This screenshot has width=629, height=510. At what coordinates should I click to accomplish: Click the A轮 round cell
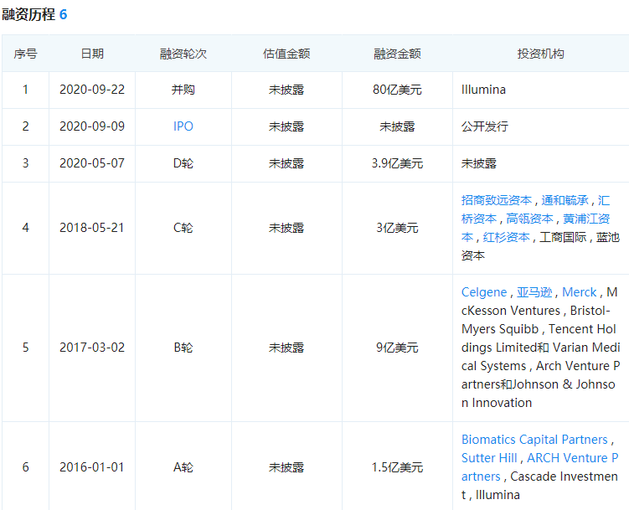[183, 467]
